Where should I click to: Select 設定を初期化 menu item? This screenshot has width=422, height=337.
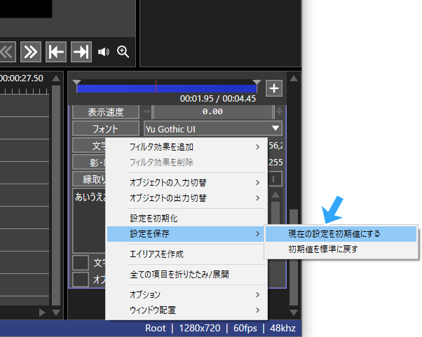pos(186,219)
